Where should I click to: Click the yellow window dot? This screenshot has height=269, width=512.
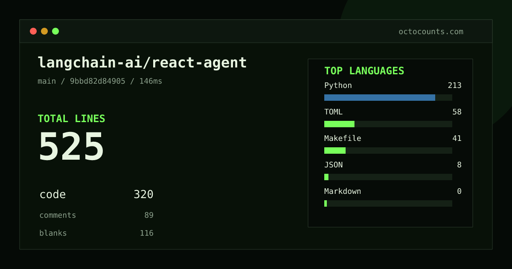click(x=44, y=31)
